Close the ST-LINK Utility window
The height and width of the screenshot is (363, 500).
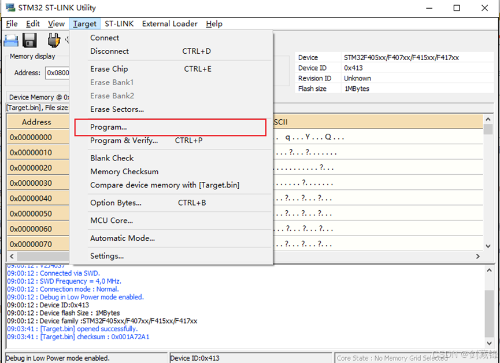point(485,8)
